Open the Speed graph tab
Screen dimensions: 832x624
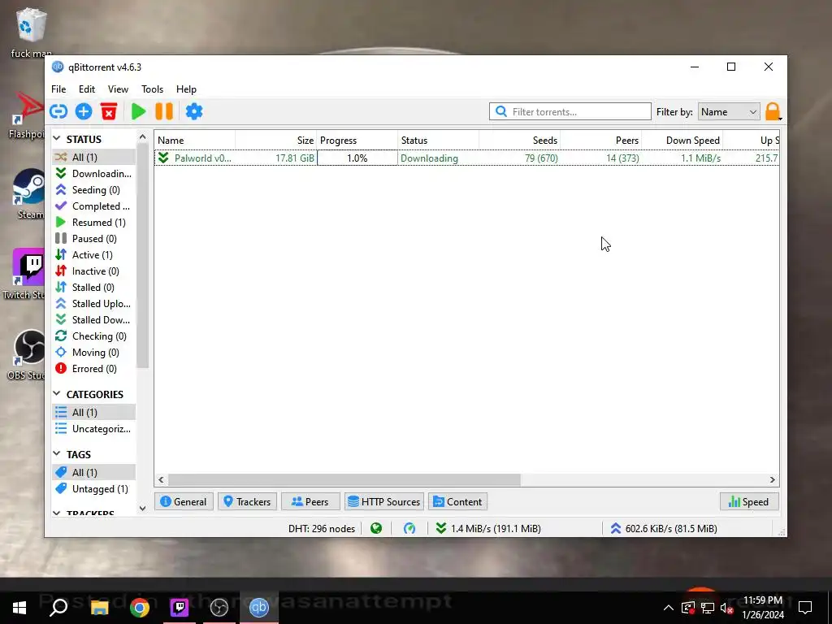749,501
